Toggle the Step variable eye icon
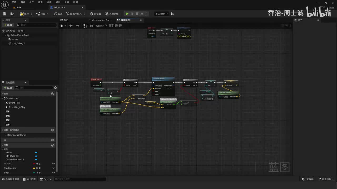Screen dimensions: 337x189 pyautogui.click(x=53, y=173)
